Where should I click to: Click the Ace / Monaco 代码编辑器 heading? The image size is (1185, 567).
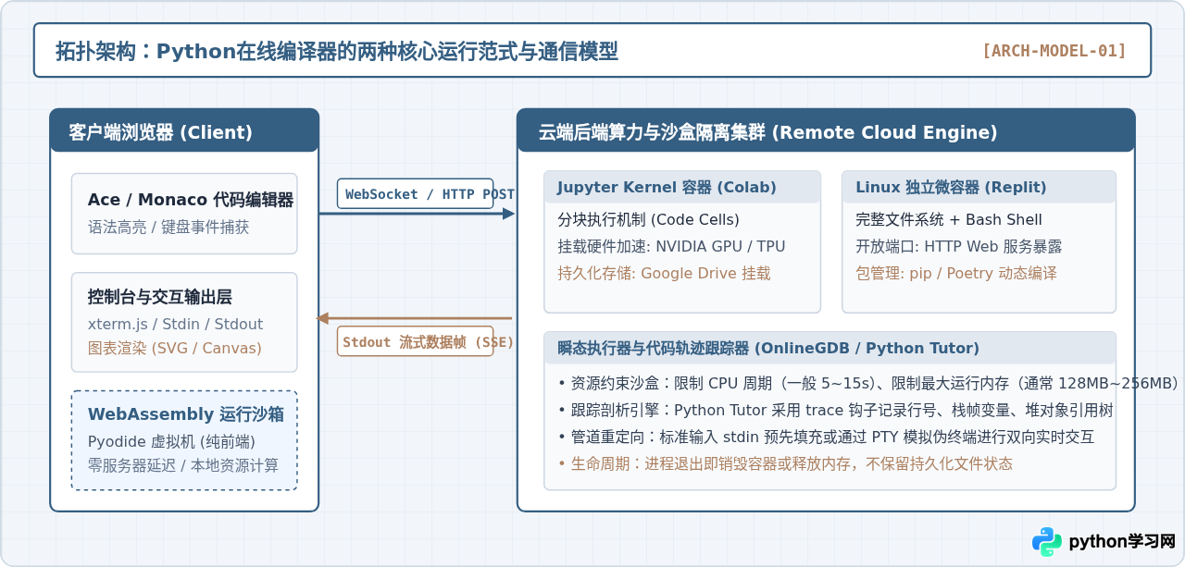[191, 200]
